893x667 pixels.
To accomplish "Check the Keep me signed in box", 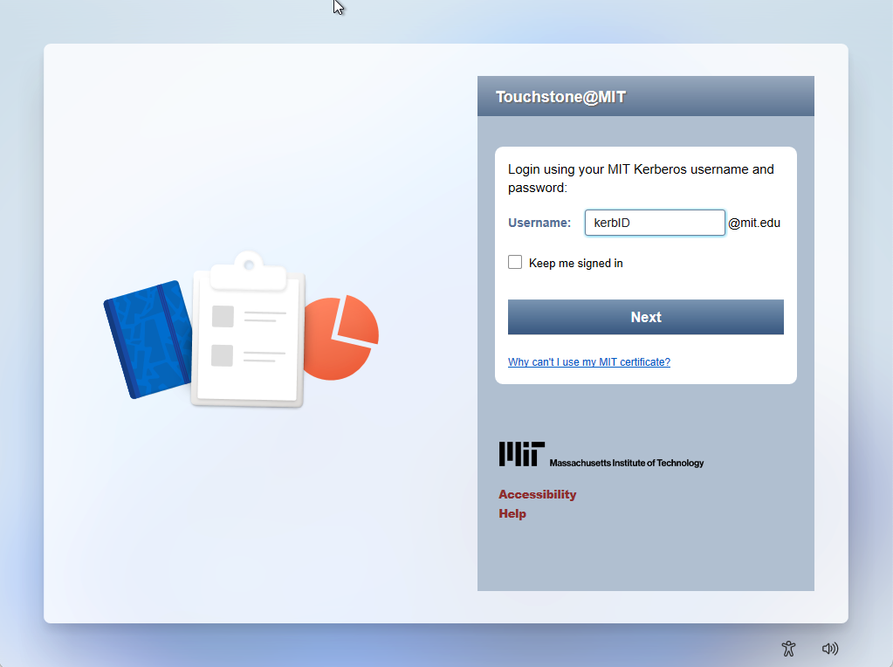I will (515, 262).
